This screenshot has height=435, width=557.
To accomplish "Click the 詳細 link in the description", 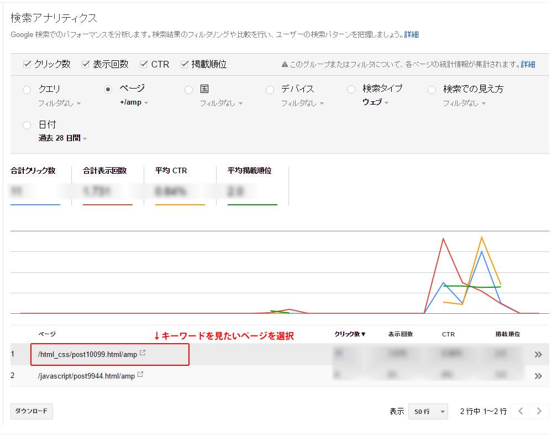I will click(411, 34).
